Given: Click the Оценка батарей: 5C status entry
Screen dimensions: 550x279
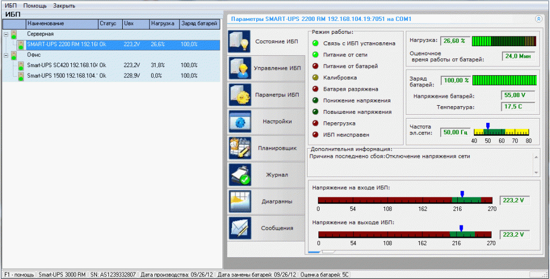Looking at the screenshot, I should 325,274.
